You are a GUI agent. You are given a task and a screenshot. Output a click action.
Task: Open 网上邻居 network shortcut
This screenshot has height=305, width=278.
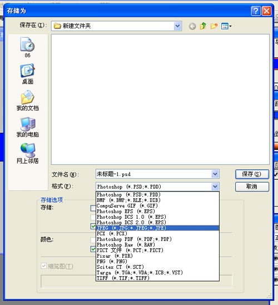[x=27, y=153]
